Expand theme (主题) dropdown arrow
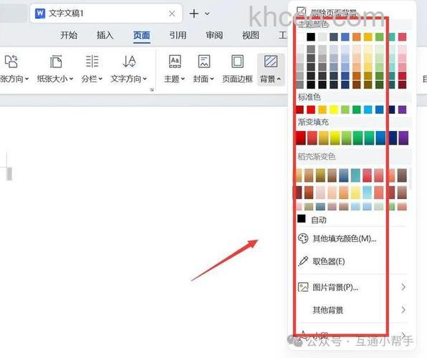Screen dimensions: 427x358 [x=183, y=79]
